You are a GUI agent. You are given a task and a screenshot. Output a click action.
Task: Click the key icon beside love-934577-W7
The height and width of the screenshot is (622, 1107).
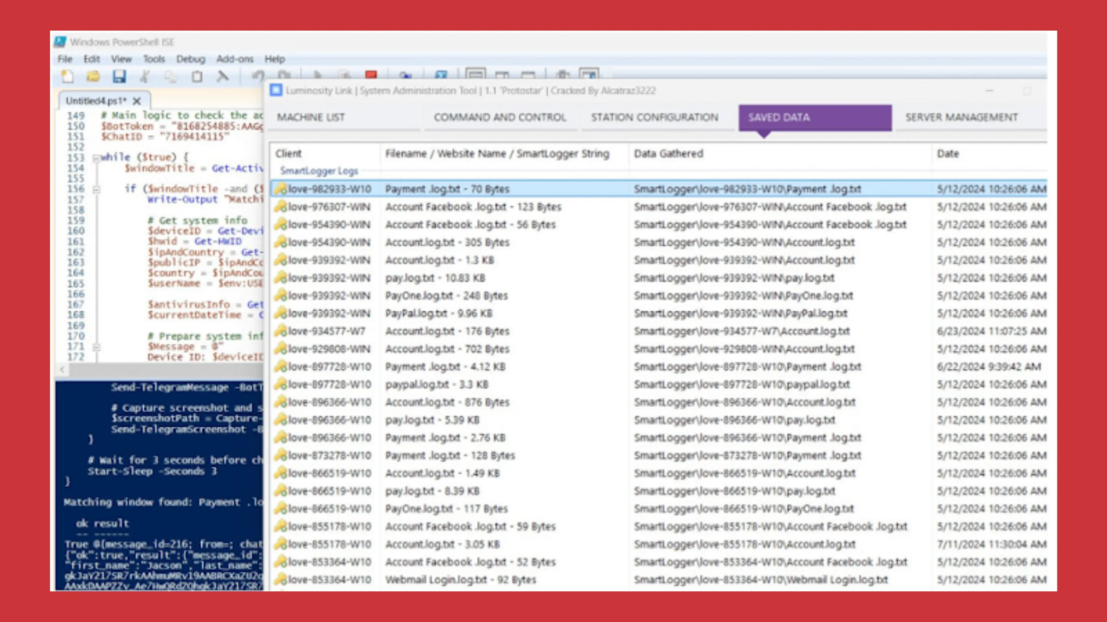[281, 331]
